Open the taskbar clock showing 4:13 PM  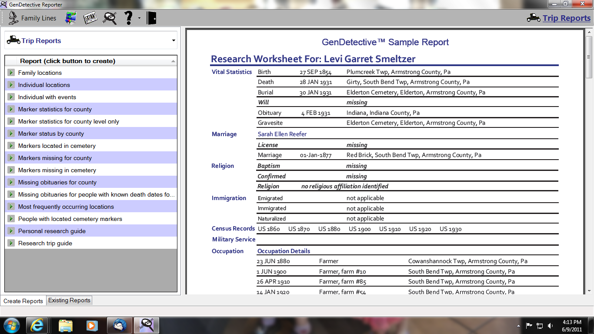pos(572,325)
